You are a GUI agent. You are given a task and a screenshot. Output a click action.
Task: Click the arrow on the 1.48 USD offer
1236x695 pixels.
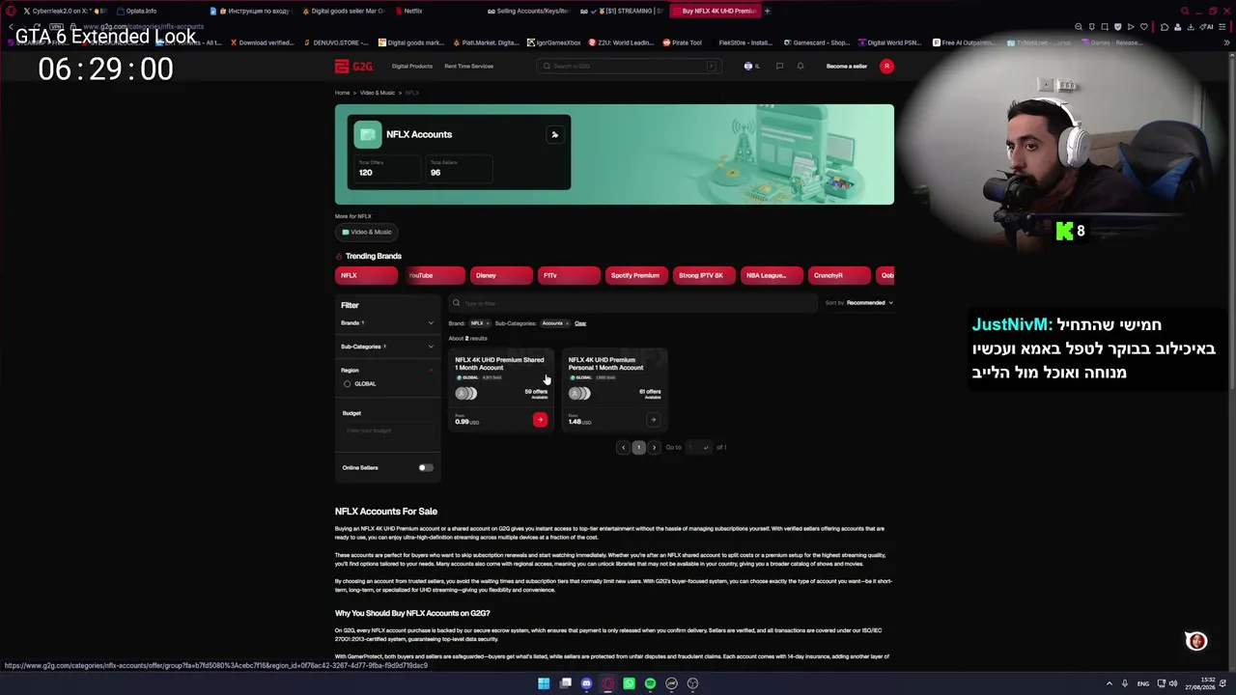click(653, 420)
